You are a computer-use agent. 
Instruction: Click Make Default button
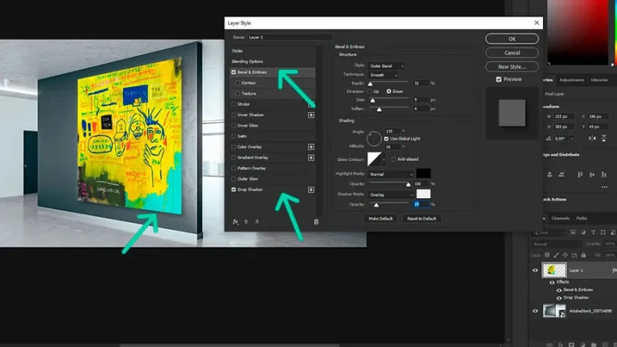pyautogui.click(x=380, y=219)
